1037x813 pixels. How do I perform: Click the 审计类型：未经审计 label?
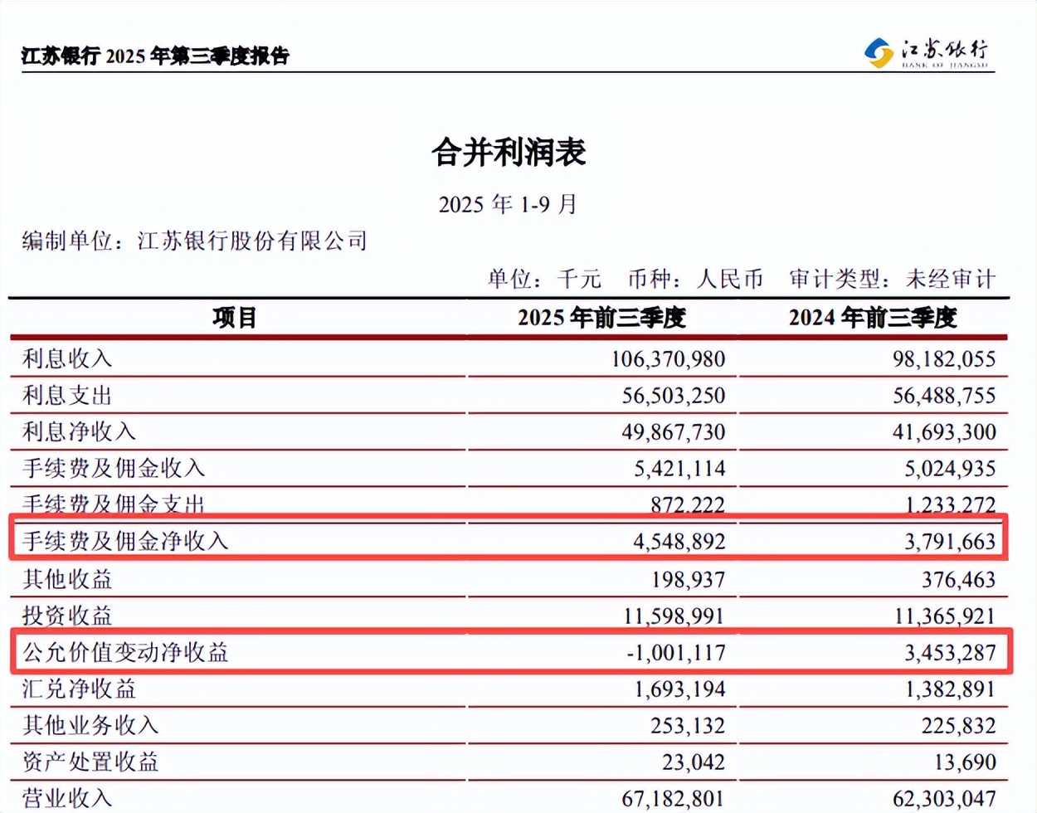(892, 279)
